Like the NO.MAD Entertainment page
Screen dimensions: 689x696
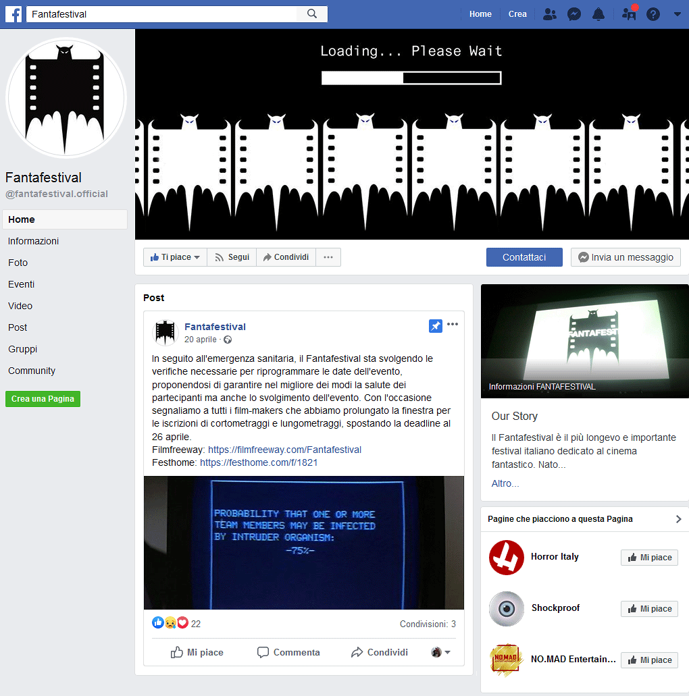pyautogui.click(x=649, y=660)
